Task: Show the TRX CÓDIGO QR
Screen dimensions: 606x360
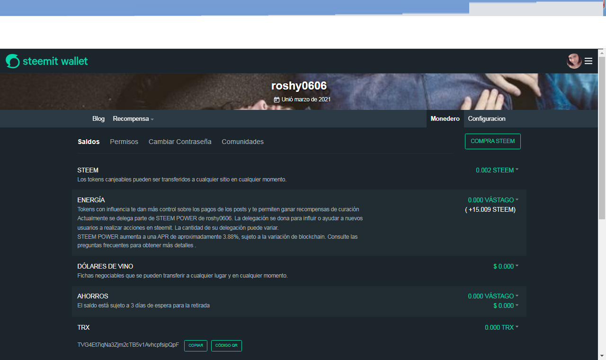Action: point(226,346)
